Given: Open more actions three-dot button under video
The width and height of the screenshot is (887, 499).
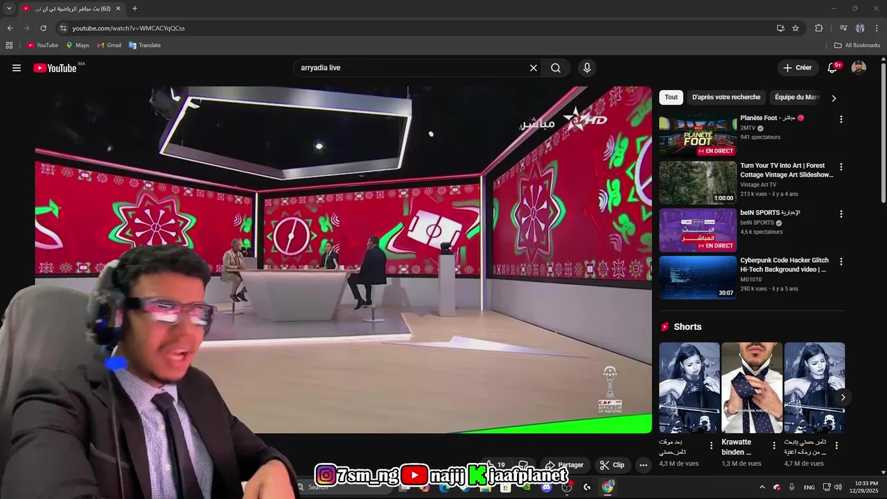Looking at the screenshot, I should (644, 465).
